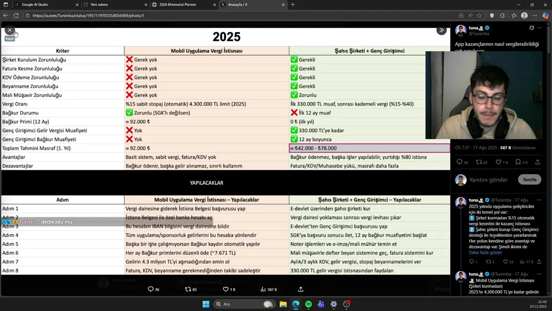Open File Explorer from the taskbar
Screen dimensions: 552x311
click(283, 304)
